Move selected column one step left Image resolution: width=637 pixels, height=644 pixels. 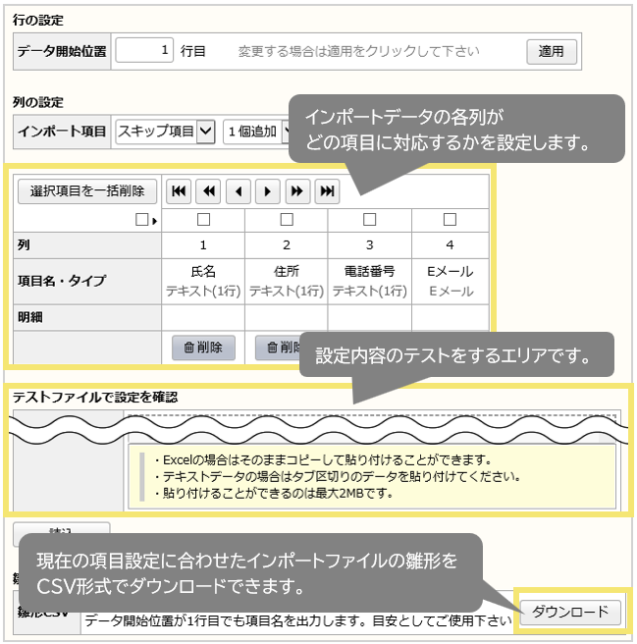pos(238,190)
